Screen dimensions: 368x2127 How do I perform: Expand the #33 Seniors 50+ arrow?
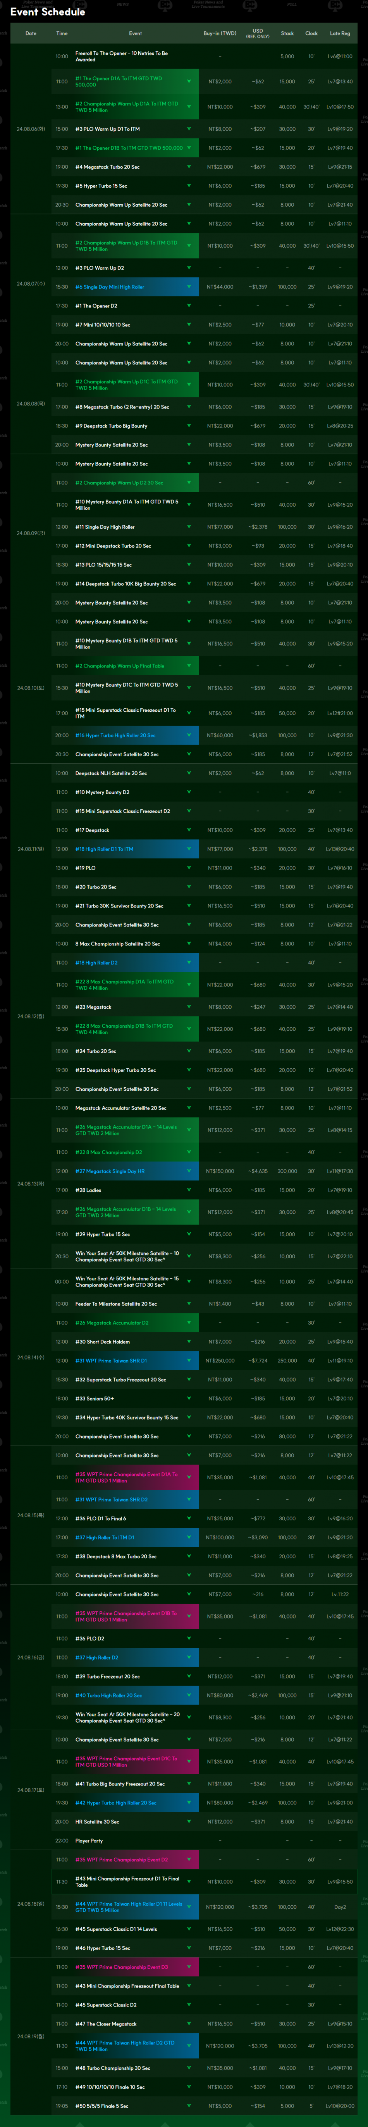[x=189, y=1399]
